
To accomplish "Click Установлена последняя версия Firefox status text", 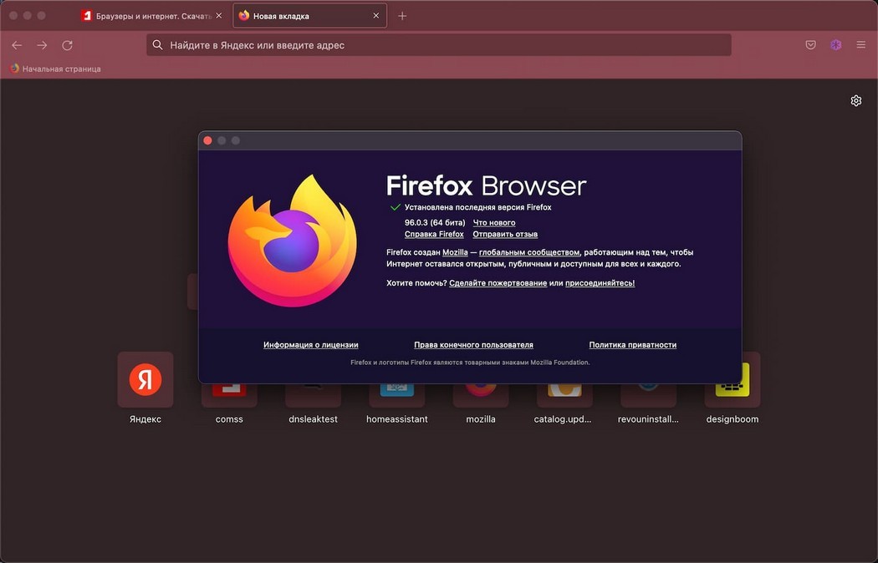I will coord(477,207).
